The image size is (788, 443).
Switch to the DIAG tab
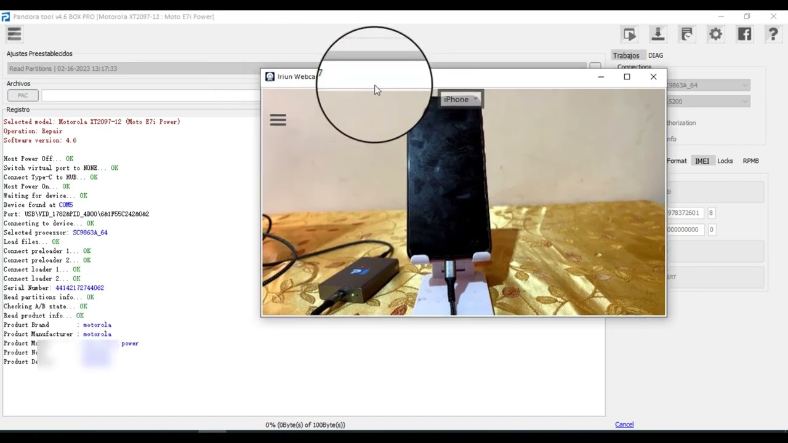pos(656,55)
